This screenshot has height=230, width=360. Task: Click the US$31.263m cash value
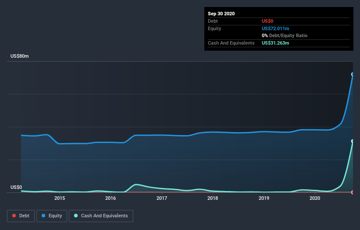click(275, 43)
